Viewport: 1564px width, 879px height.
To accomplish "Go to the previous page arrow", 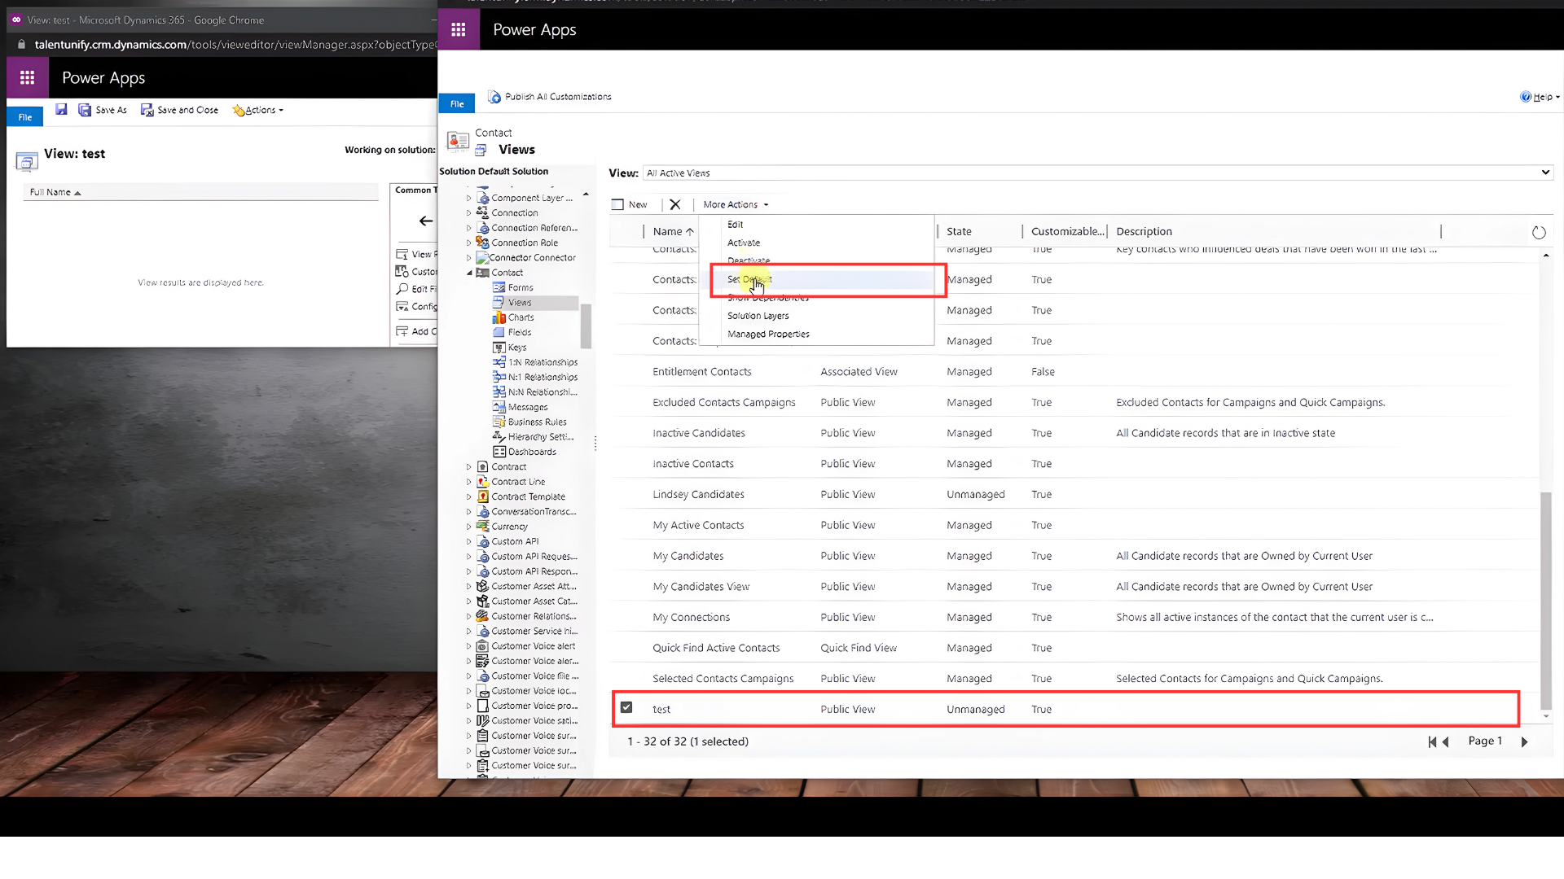I will [x=1446, y=741].
